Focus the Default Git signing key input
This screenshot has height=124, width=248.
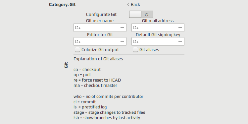(158, 41)
